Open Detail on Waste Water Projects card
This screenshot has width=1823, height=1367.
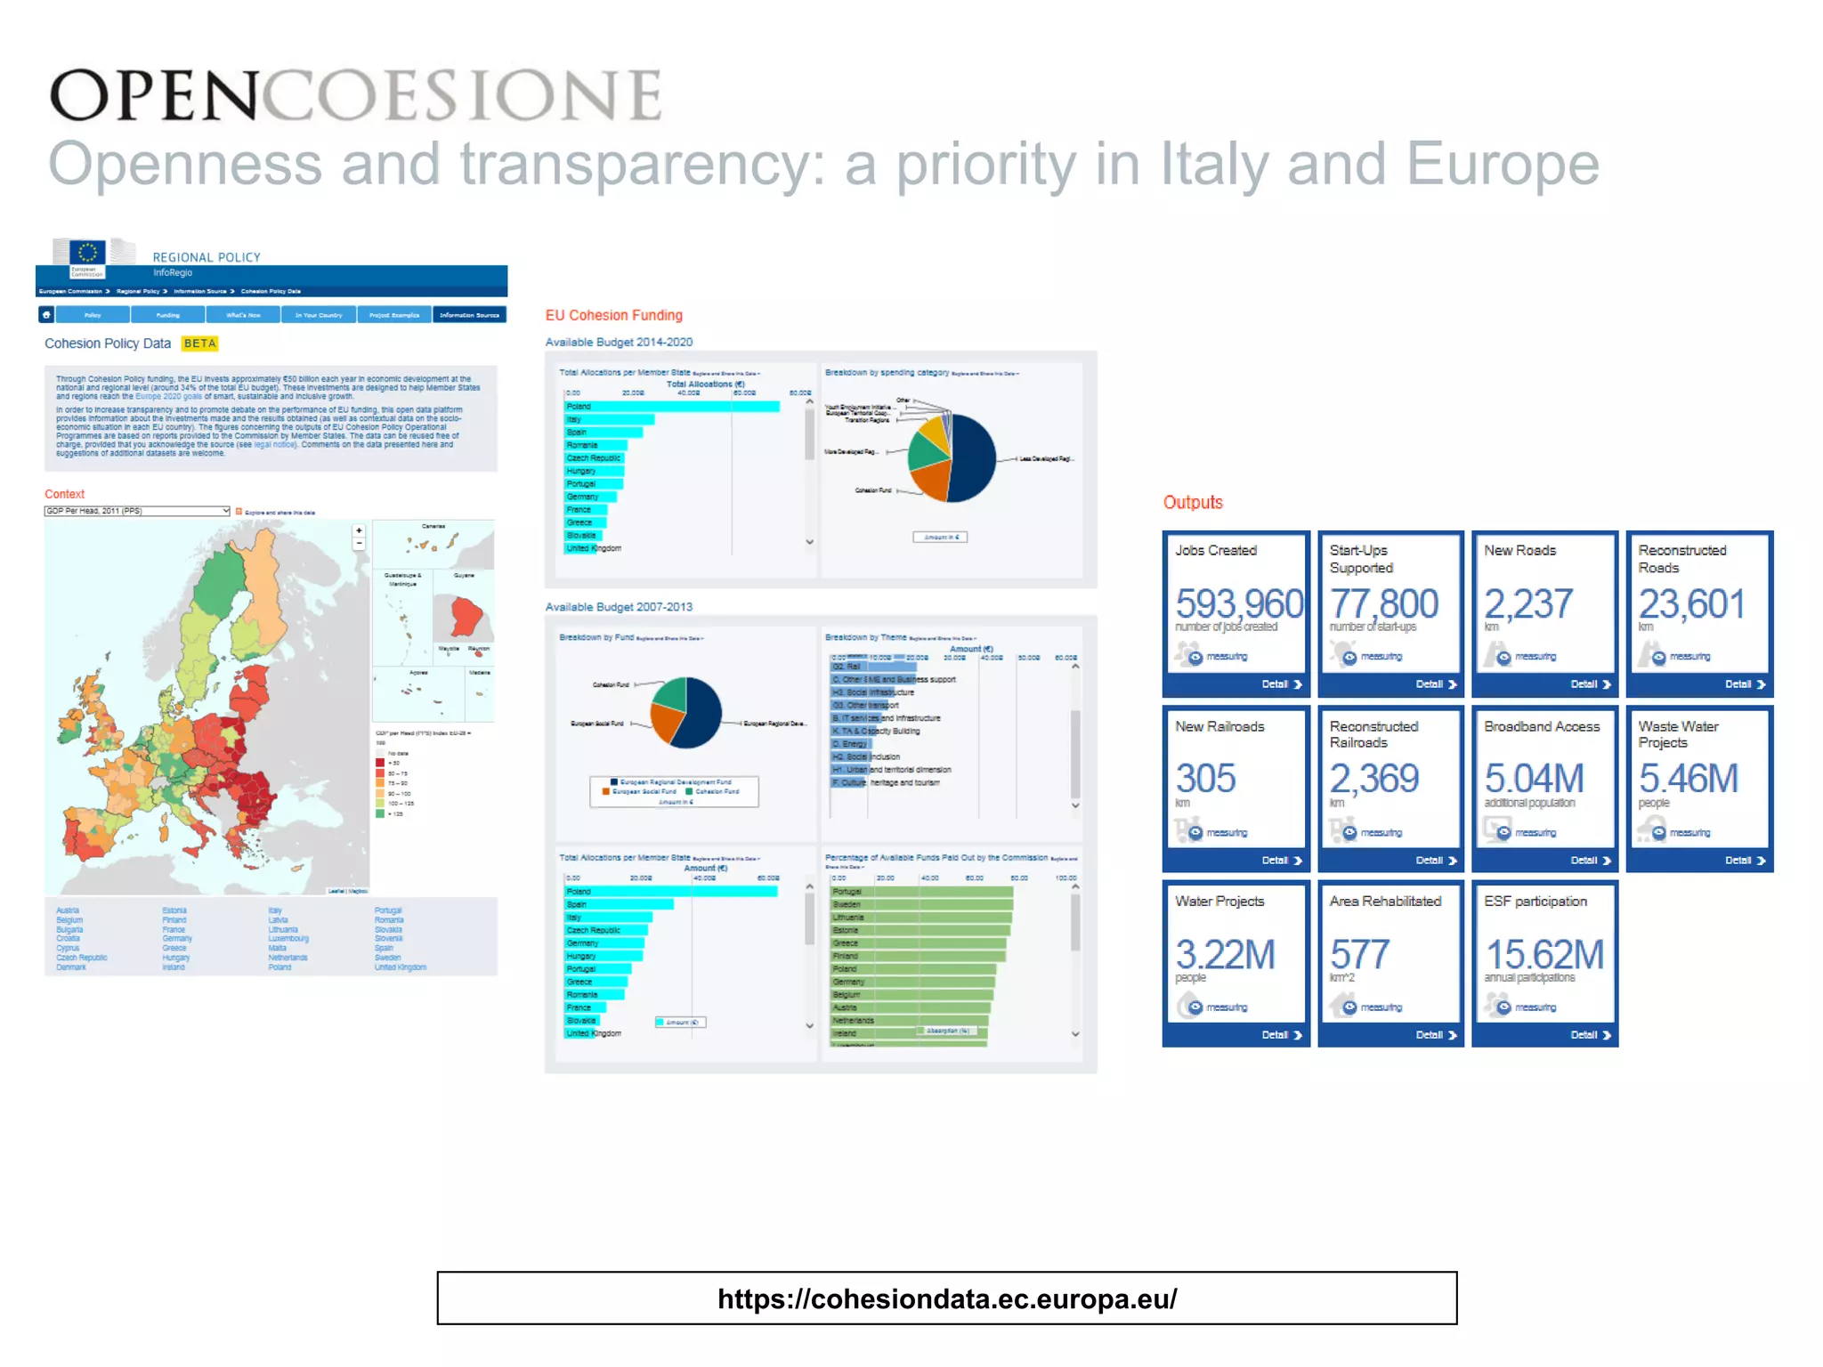1745,861
